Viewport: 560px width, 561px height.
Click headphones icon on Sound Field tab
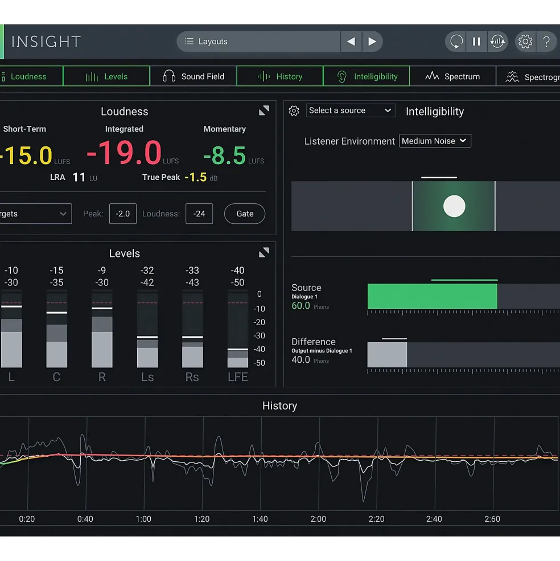point(169,76)
